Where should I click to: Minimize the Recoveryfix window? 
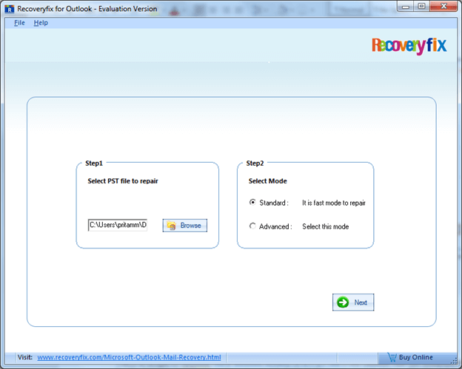pos(406,6)
